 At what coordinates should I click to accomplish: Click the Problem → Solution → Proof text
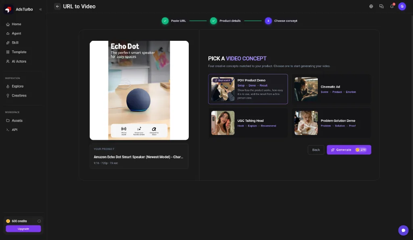tap(338, 126)
